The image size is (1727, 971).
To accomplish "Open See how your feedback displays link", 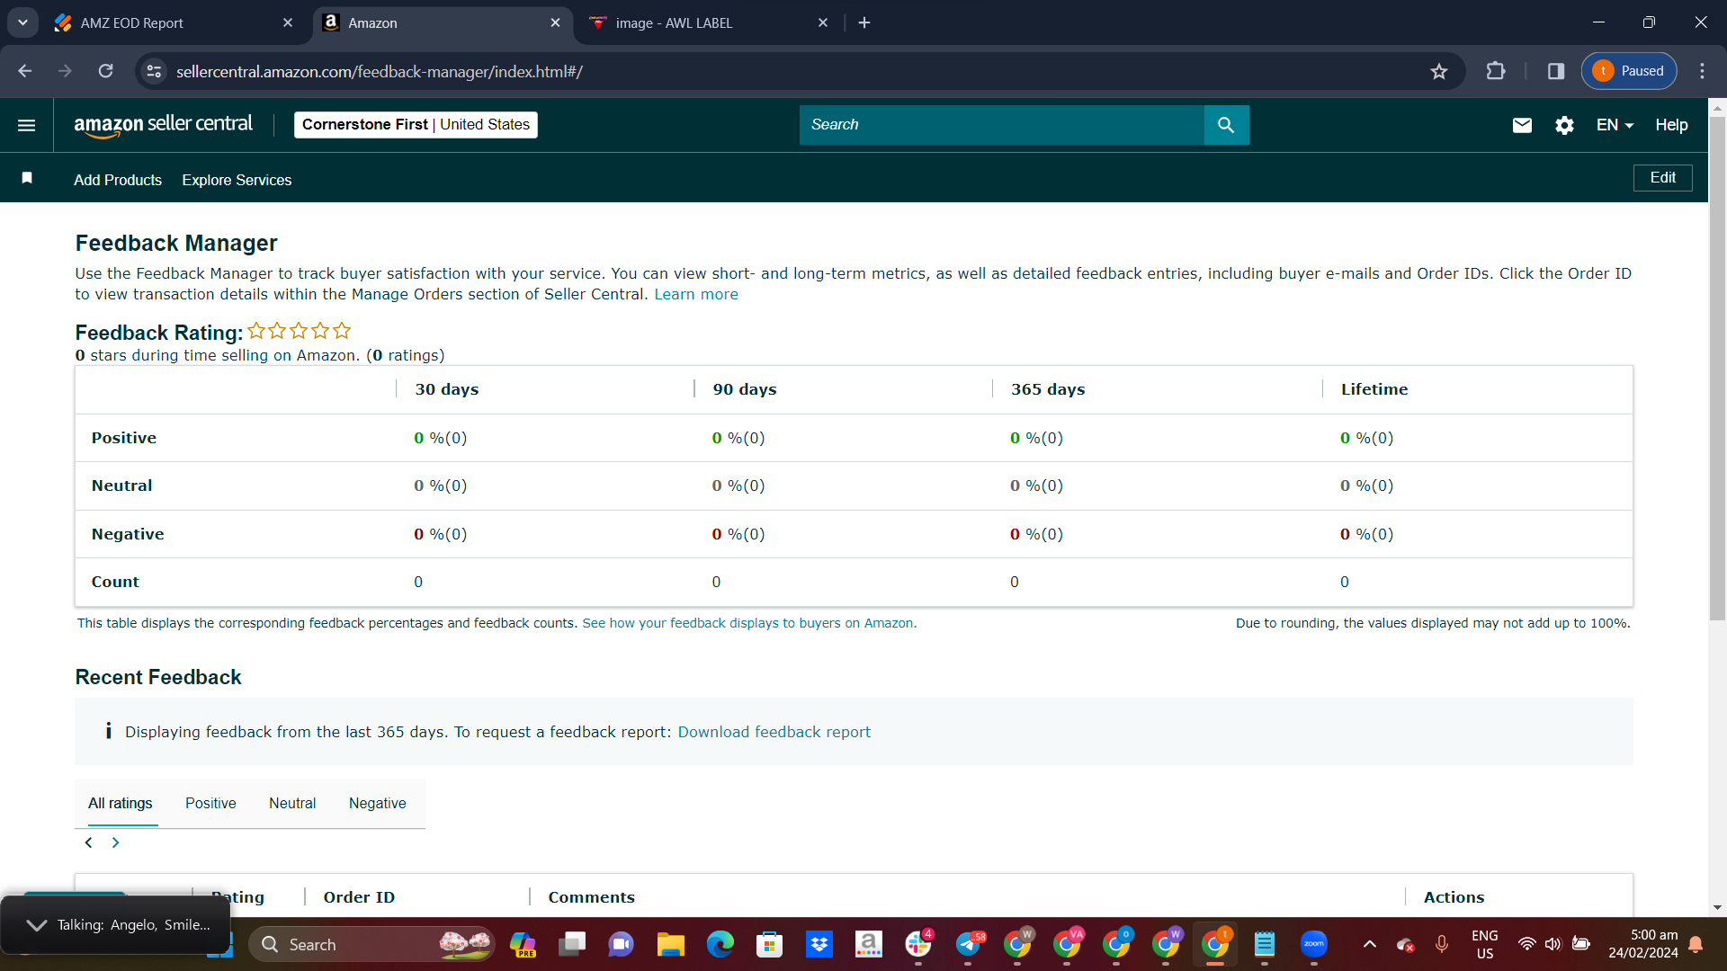I will click(749, 623).
